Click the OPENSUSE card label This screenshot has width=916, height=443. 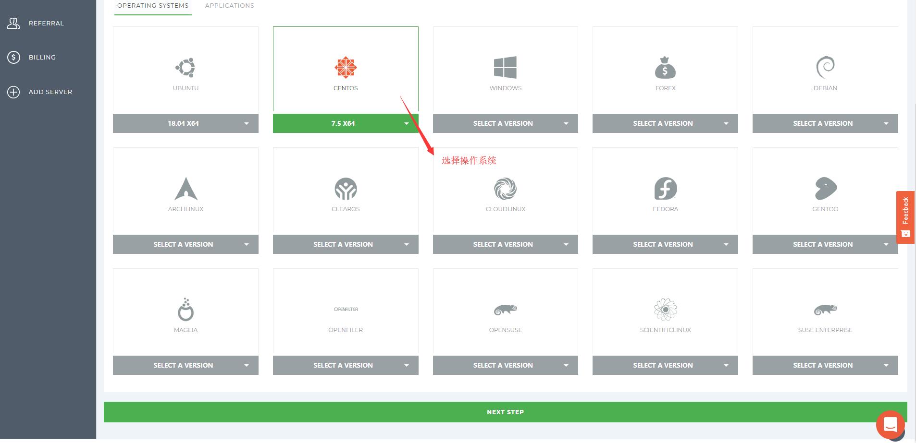pos(505,330)
